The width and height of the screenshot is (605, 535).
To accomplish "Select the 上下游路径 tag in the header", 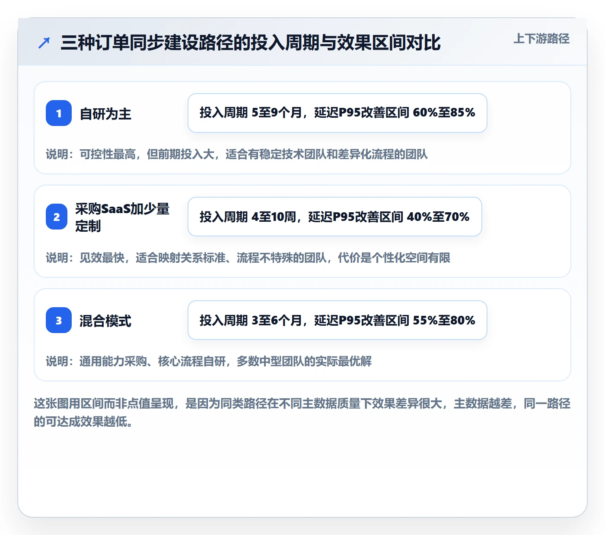I will [x=541, y=39].
